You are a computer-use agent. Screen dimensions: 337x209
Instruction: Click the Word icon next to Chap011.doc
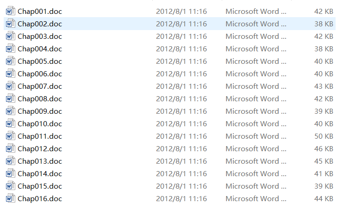pyautogui.click(x=10, y=136)
